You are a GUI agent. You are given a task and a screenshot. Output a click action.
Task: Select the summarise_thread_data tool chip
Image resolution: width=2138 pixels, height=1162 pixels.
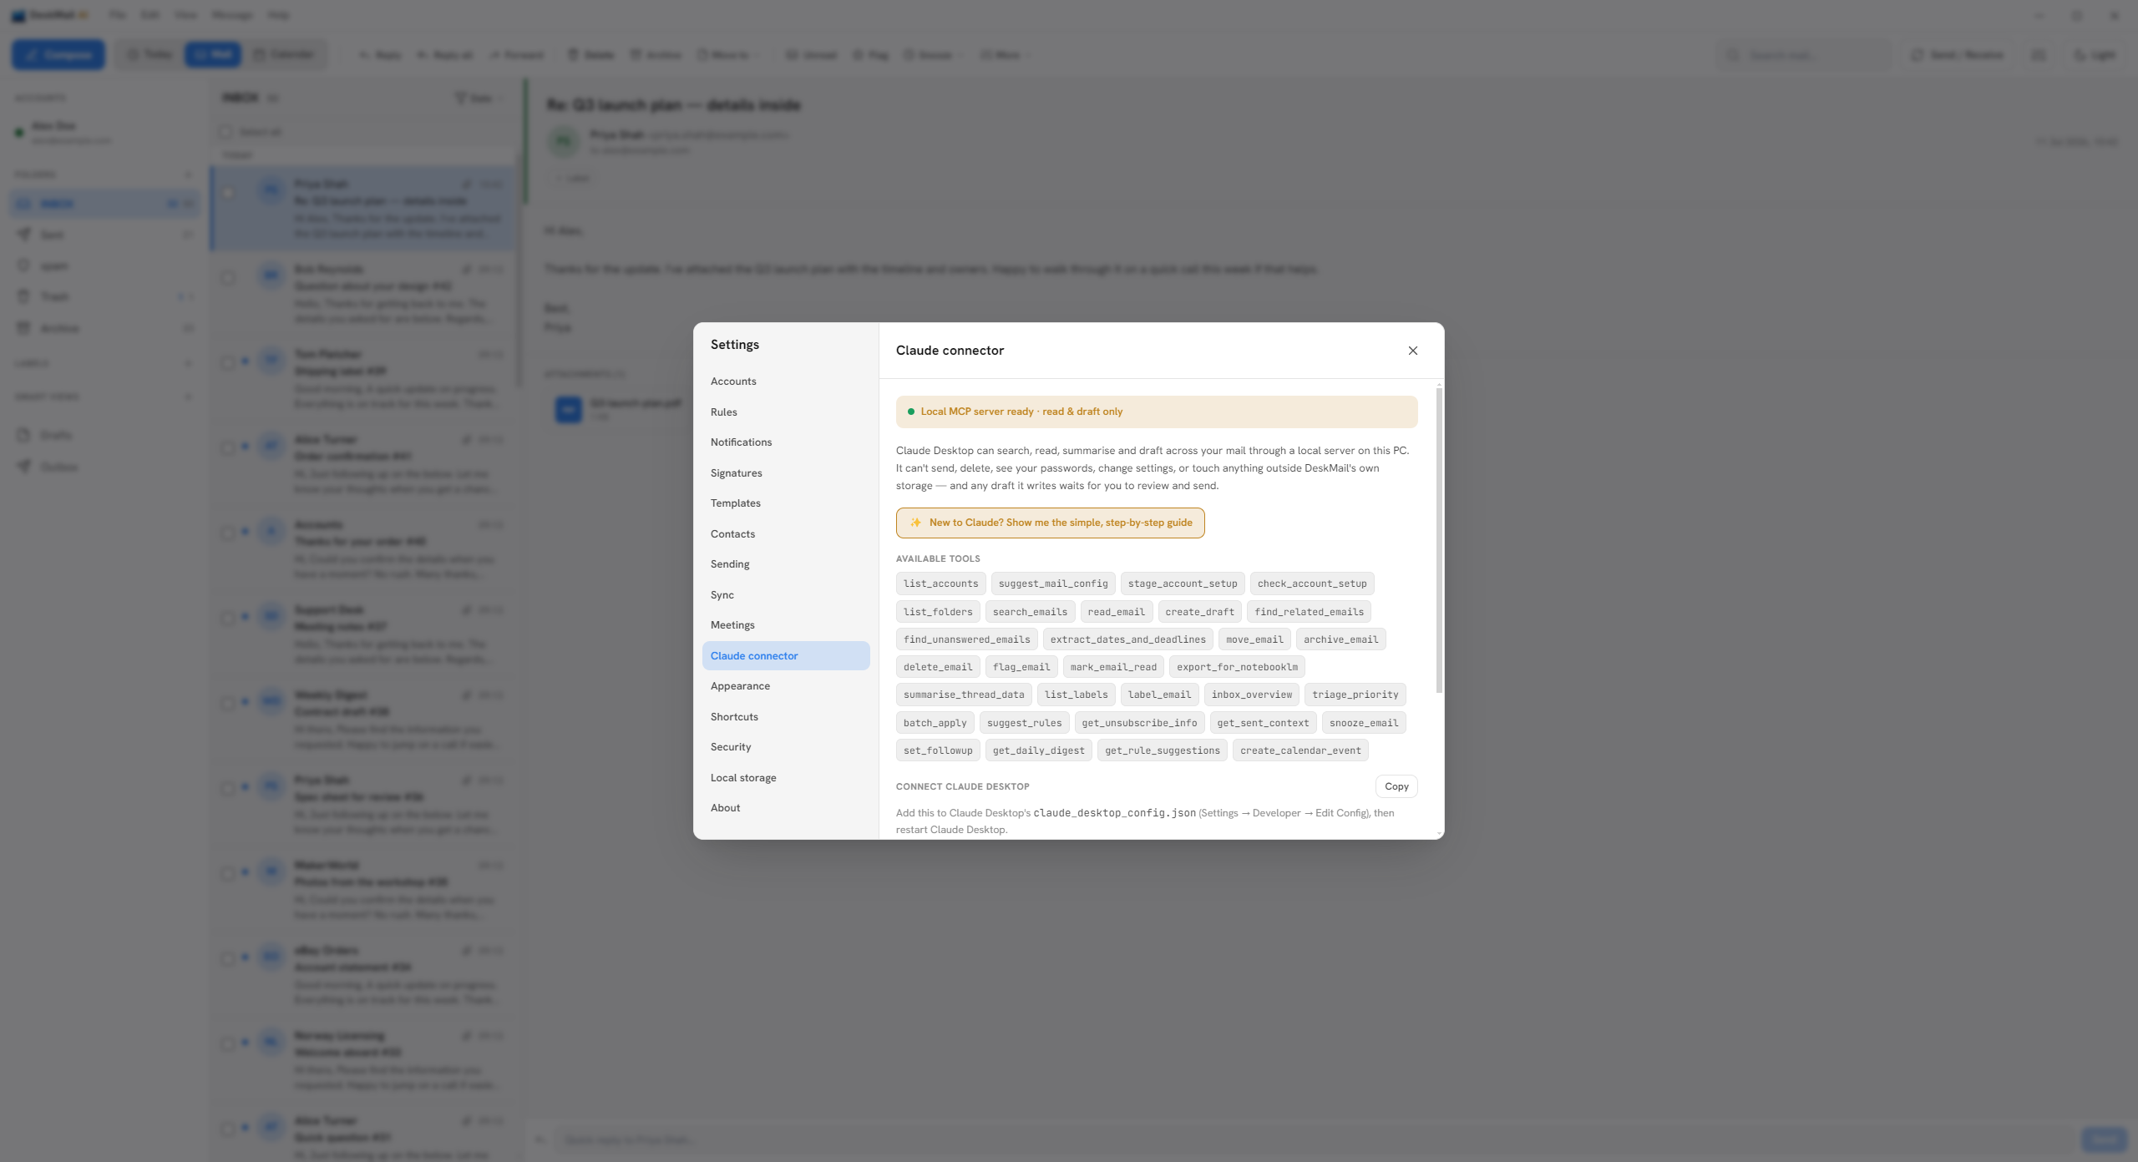click(x=964, y=695)
